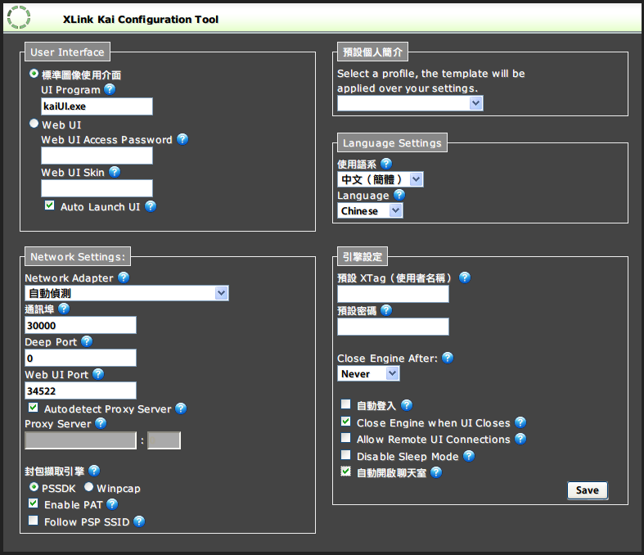Show help for Enable PAT option
Screen dimensions: 644x555
coord(112,504)
